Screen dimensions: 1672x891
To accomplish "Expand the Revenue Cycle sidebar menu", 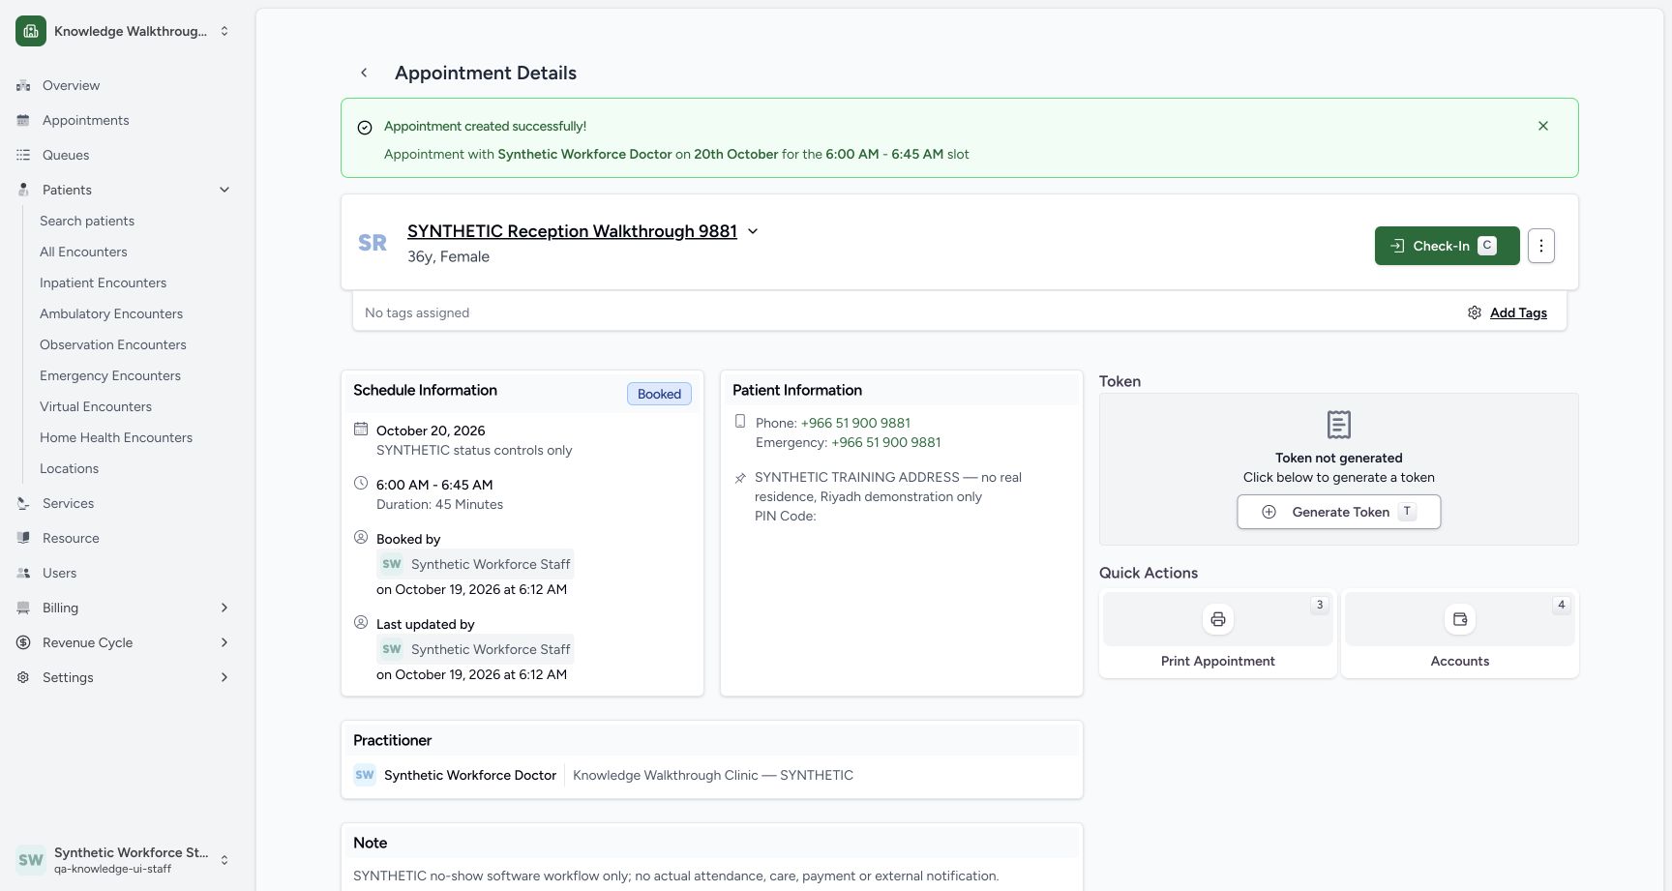I will point(224,642).
